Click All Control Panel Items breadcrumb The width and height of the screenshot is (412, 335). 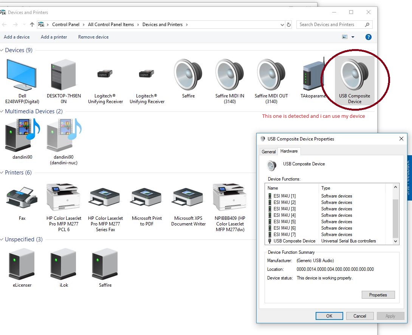coord(111,25)
